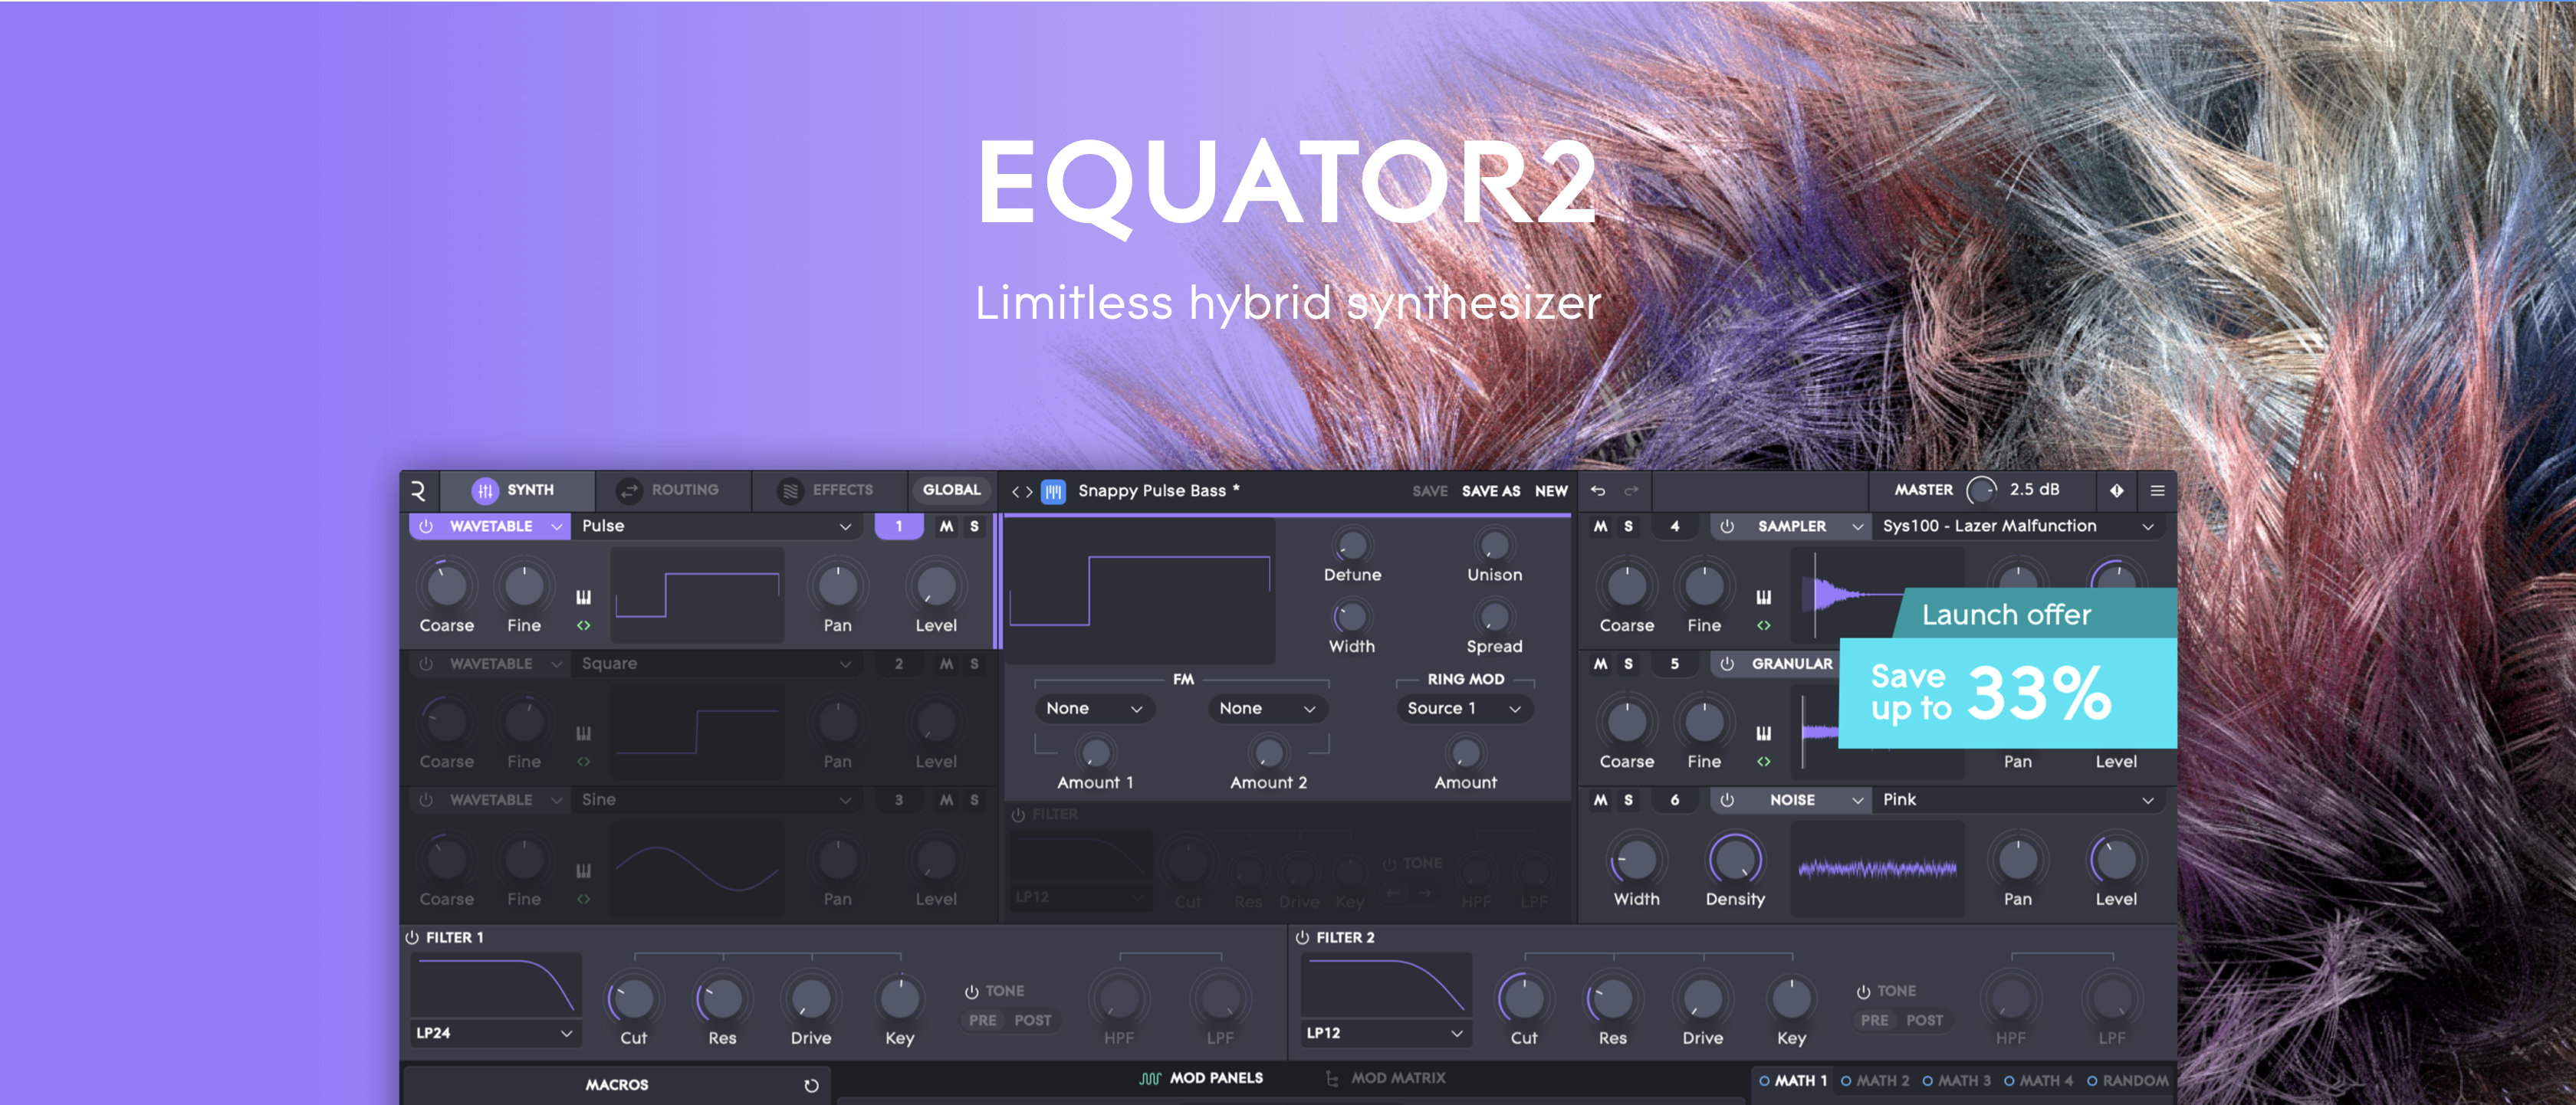This screenshot has width=2576, height=1105.
Task: Toggle Noise source power button
Action: (1727, 799)
